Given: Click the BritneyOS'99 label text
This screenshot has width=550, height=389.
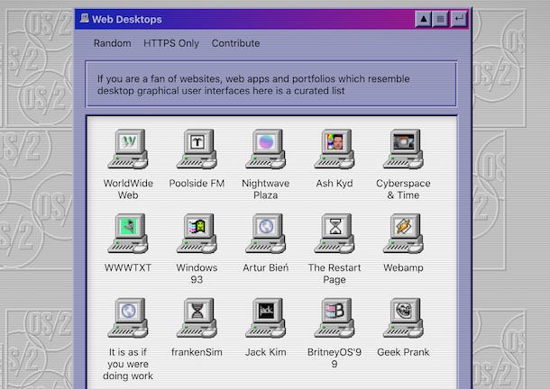Looking at the screenshot, I should 335,358.
